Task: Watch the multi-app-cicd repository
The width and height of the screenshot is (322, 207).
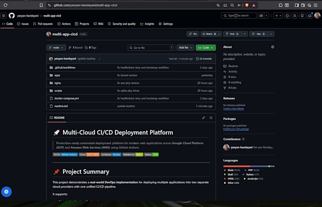Action: click(209, 34)
